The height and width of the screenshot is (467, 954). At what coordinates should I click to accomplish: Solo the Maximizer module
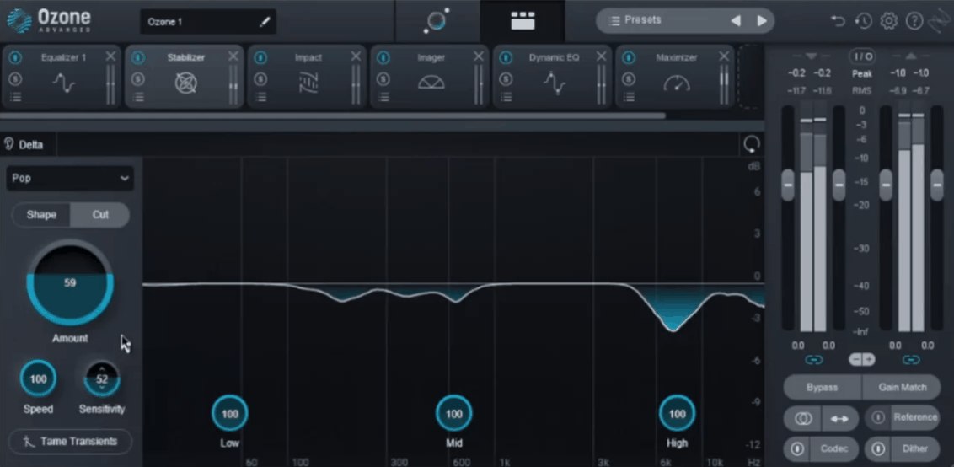pos(629,79)
